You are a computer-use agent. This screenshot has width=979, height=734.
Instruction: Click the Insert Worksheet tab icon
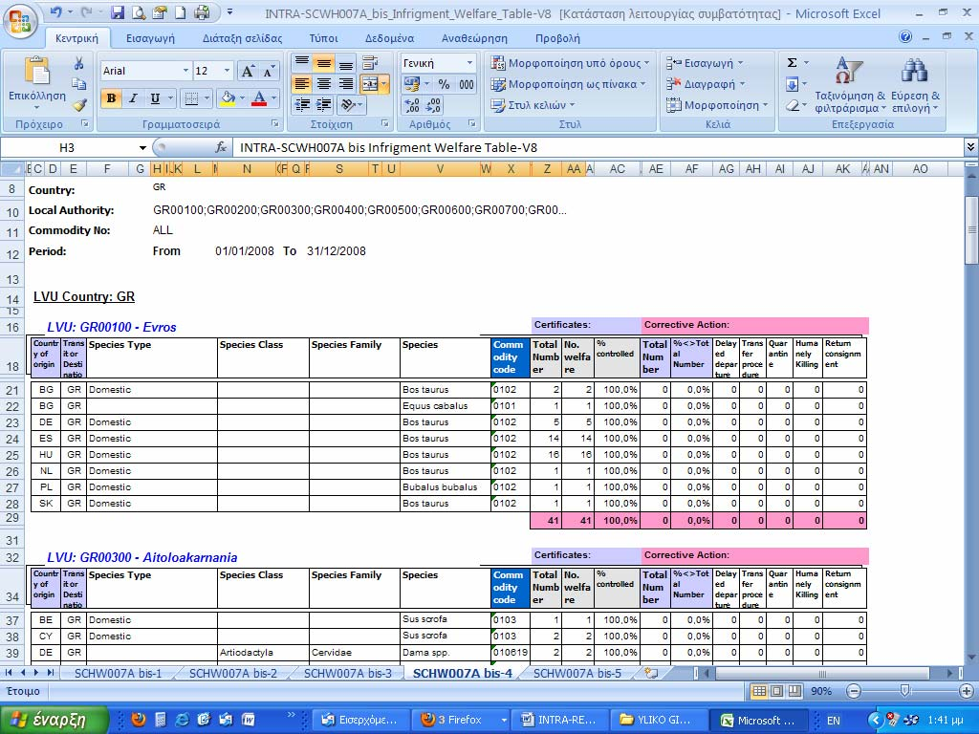tap(650, 673)
